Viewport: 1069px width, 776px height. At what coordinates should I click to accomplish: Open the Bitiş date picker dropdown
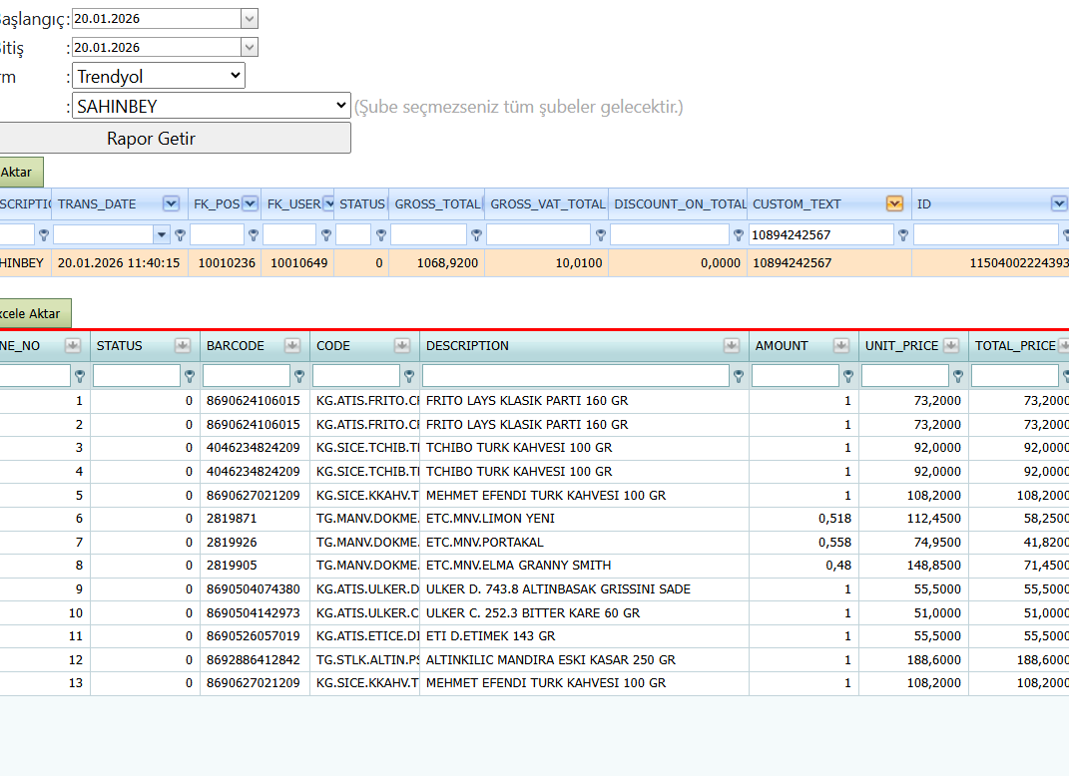[x=250, y=47]
